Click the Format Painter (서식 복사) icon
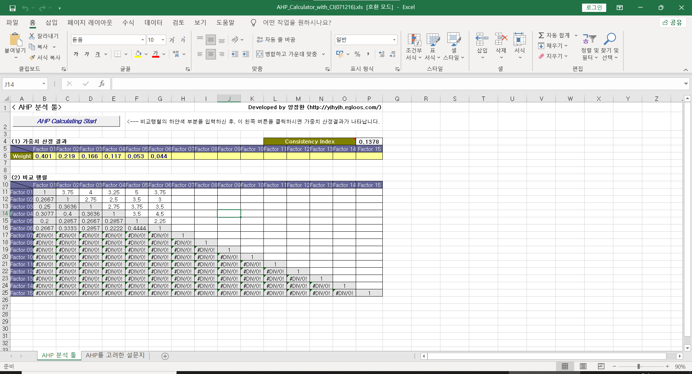 pos(32,57)
